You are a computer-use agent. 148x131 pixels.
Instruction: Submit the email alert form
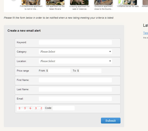111,121
